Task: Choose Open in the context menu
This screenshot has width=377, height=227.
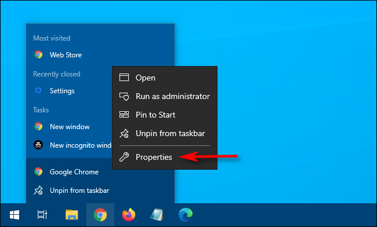Action: pos(165,78)
